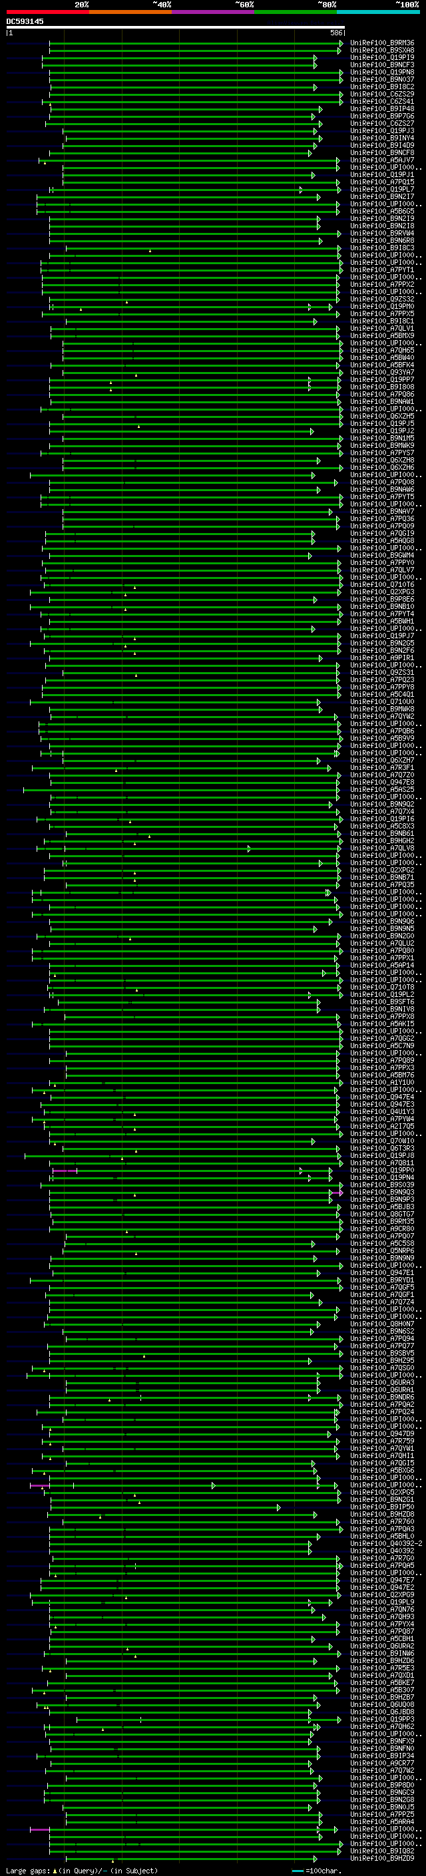
Task: Select the UniRef100_A5B6G5 label
Action: tap(382, 211)
